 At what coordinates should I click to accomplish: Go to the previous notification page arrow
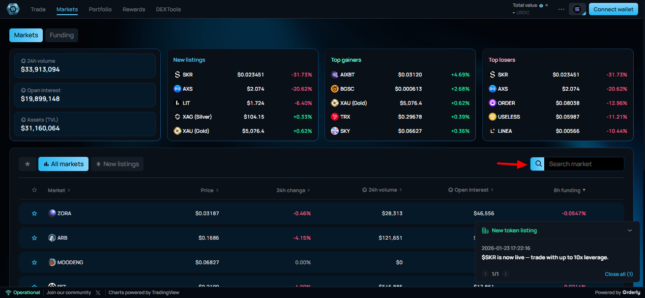pyautogui.click(x=486, y=274)
